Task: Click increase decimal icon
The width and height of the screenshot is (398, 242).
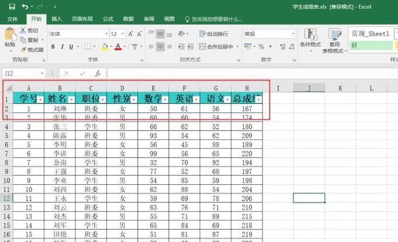Action: pyautogui.click(x=283, y=47)
